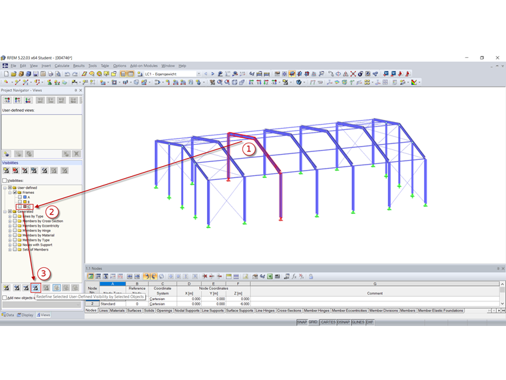The image size is (506, 380).
Task: Switch to the Nodal Supports table tab
Action: point(187,311)
